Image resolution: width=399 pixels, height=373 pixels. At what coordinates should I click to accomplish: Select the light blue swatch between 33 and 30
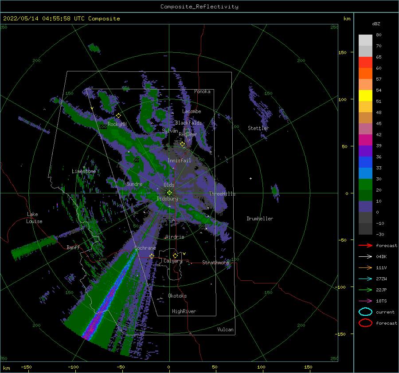pos(365,173)
